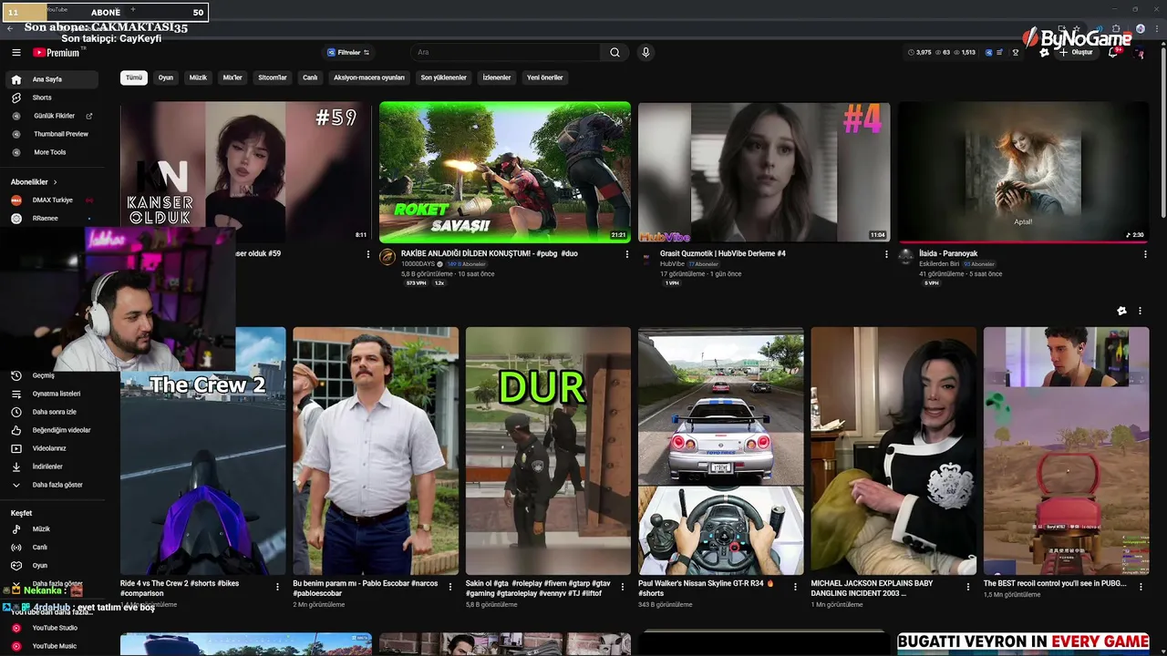Open the HubVibe channel name link
The image size is (1167, 656).
[x=672, y=264]
